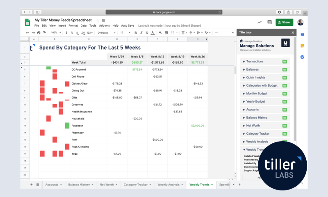This screenshot has height=197, width=328.
Task: Expand the Balances solution
Action: coord(265,69)
